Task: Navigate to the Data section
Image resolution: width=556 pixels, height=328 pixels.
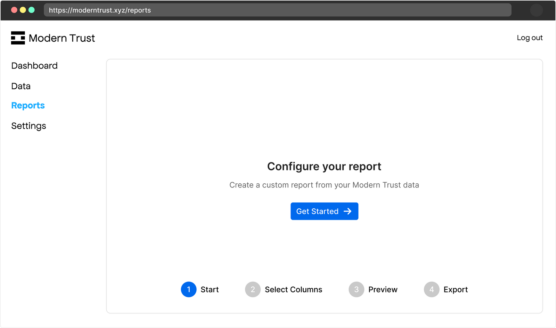Action: [x=21, y=86]
